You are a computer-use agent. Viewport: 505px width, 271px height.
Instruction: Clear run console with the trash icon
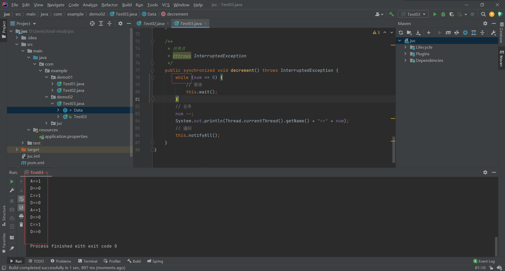[21, 225]
